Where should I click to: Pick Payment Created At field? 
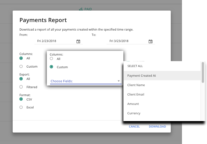click(162, 76)
